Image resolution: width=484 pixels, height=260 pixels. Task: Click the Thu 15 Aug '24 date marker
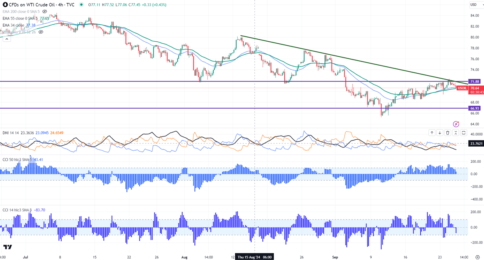pyautogui.click(x=254, y=257)
